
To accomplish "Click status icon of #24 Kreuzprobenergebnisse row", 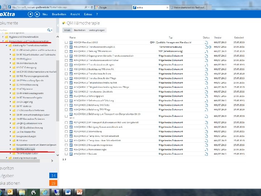I will click(206, 145).
